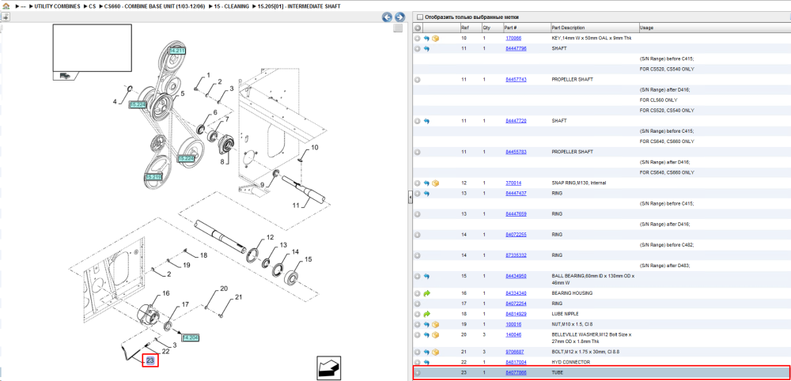Open part number 370014 link
The width and height of the screenshot is (791, 381).
point(513,183)
